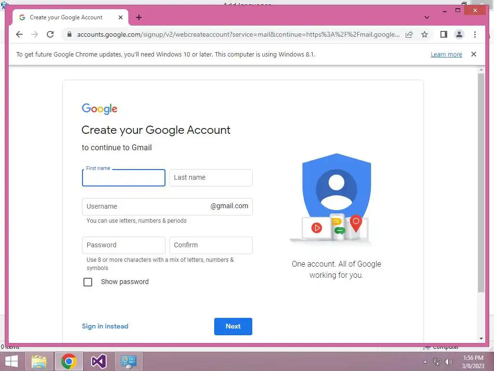Click into the Last name field
Image resolution: width=494 pixels, height=371 pixels.
(x=211, y=178)
